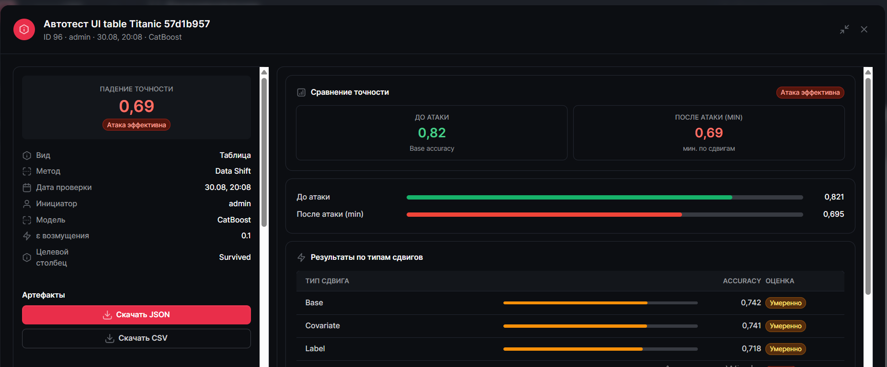Click the red hexagon test icon in header

pos(24,30)
